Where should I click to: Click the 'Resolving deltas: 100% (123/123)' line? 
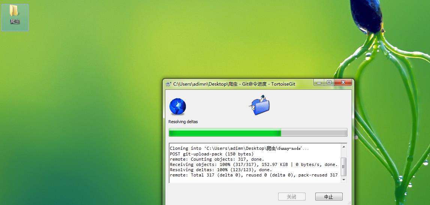click(221, 170)
